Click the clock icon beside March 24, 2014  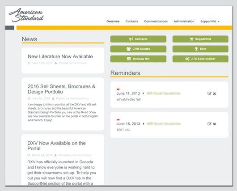click(29, 155)
